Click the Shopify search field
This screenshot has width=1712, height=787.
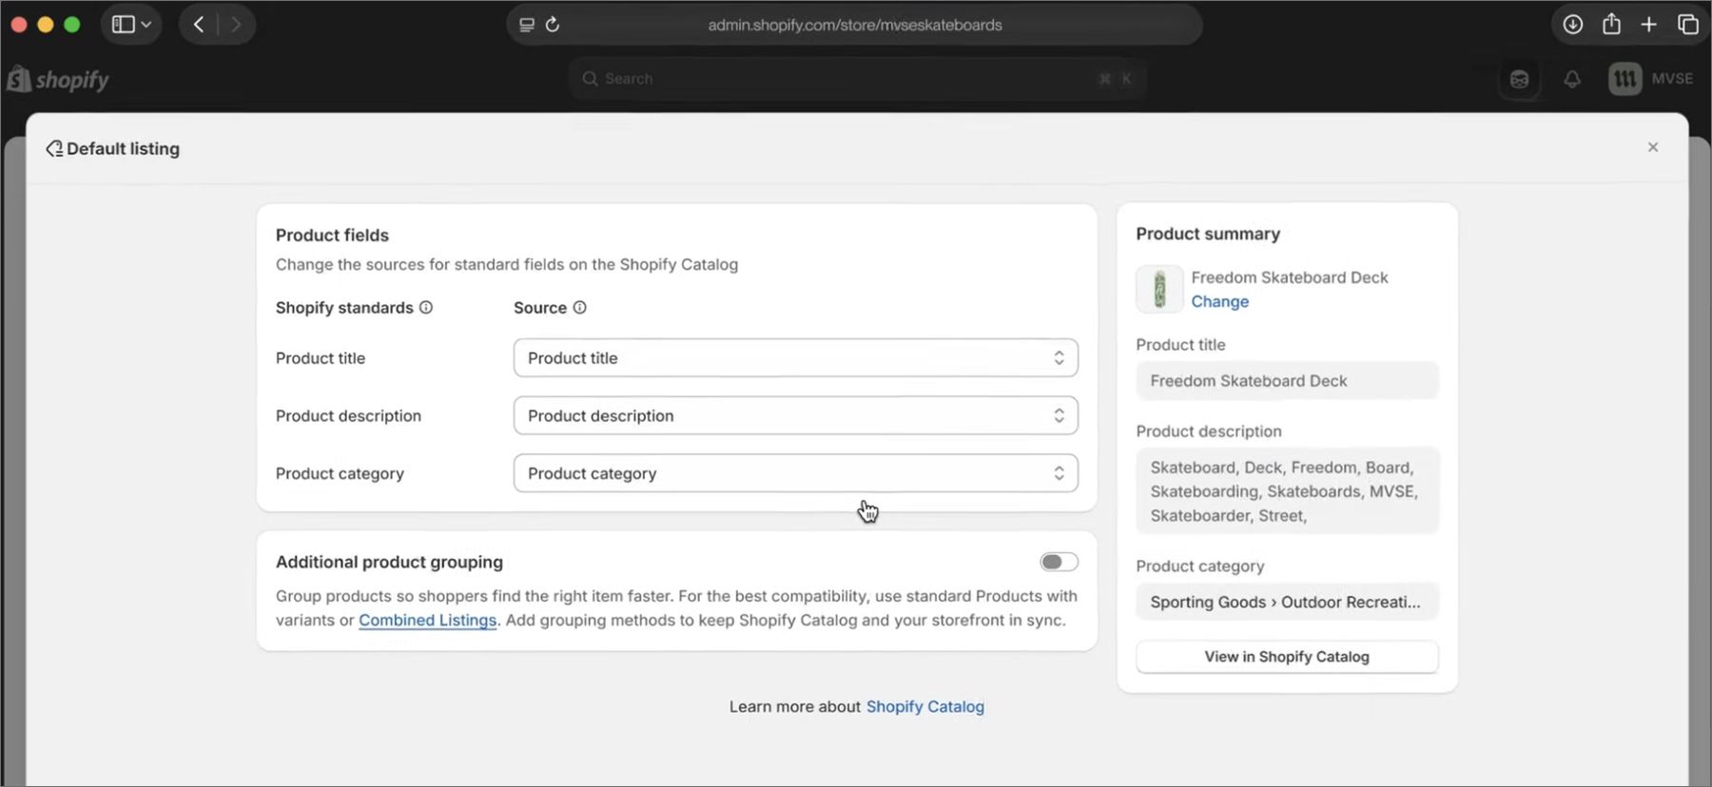tap(856, 79)
